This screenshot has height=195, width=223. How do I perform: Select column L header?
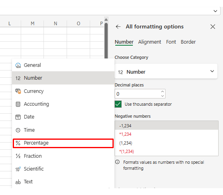click(x=10, y=23)
